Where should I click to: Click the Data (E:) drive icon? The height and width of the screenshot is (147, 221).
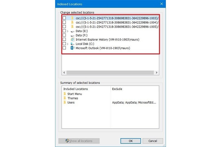pos(72,31)
